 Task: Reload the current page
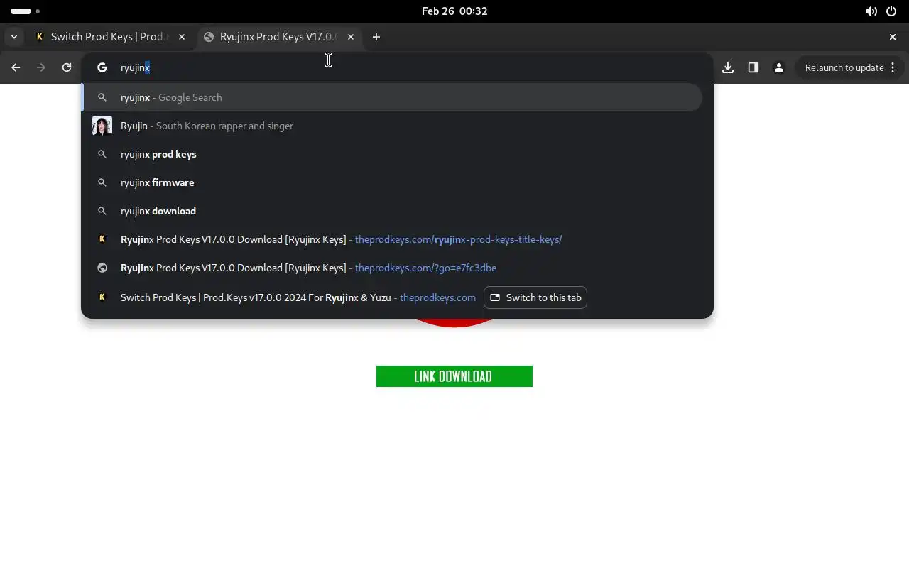click(67, 67)
